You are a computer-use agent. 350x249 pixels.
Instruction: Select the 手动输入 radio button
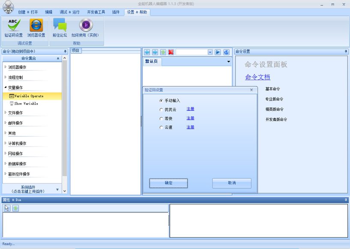click(x=161, y=101)
